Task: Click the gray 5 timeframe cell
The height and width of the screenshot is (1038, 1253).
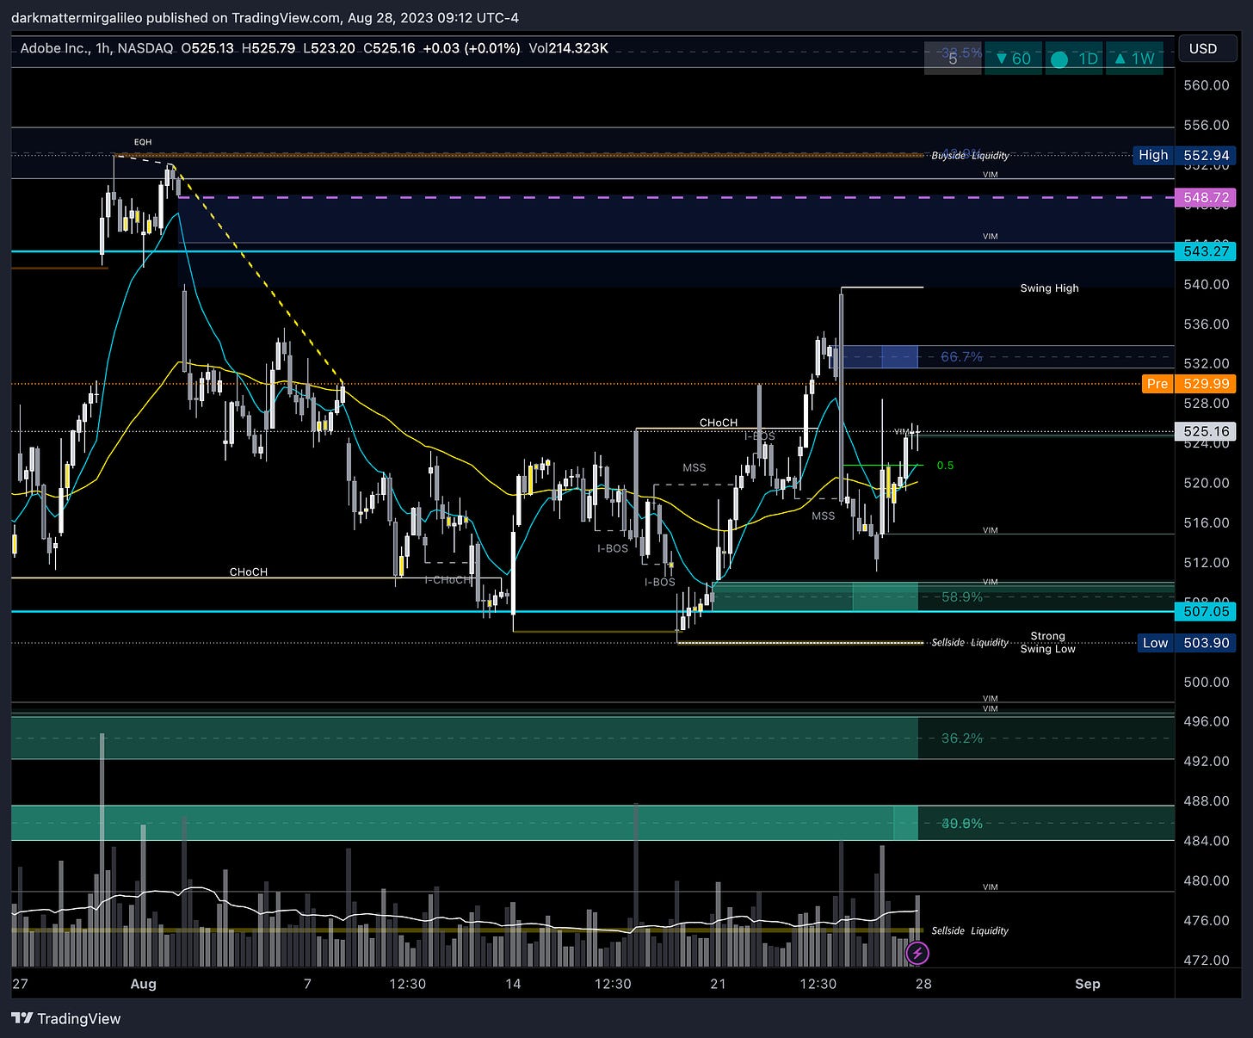Action: (x=953, y=59)
